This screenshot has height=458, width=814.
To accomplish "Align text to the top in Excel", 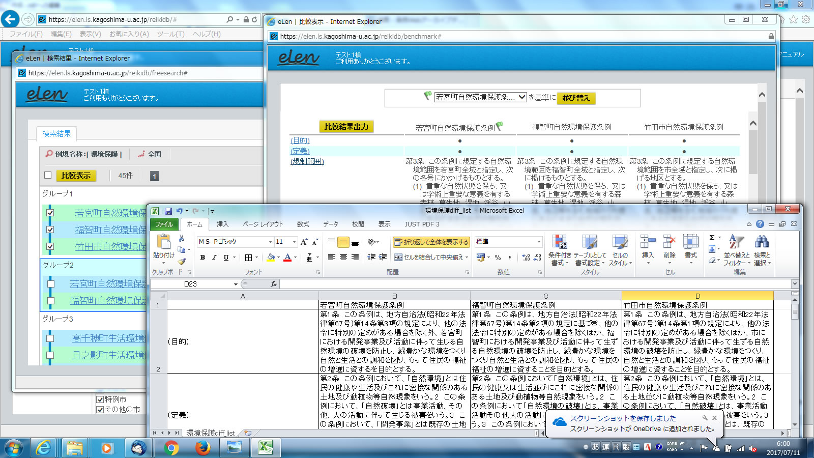I will (332, 242).
